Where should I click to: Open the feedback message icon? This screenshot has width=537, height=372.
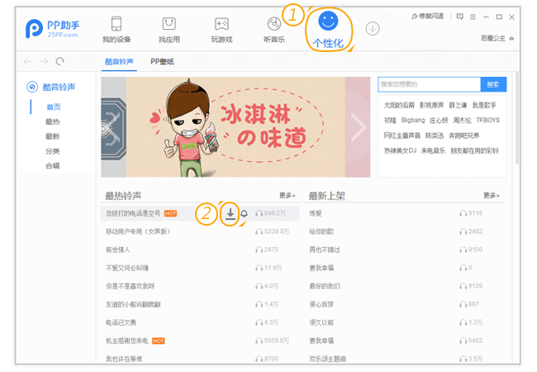pos(460,17)
